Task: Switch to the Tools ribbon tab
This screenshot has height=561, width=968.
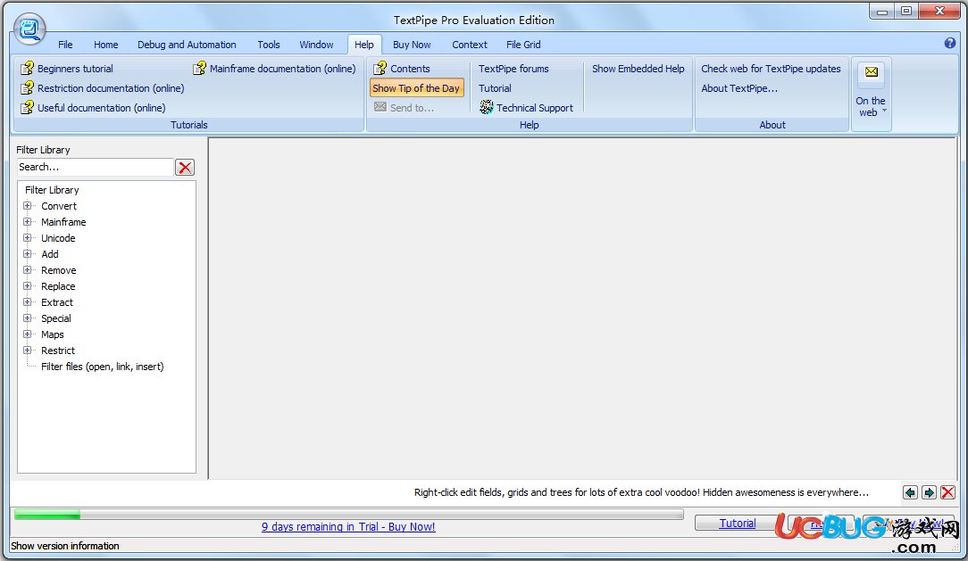Action: pyautogui.click(x=269, y=45)
